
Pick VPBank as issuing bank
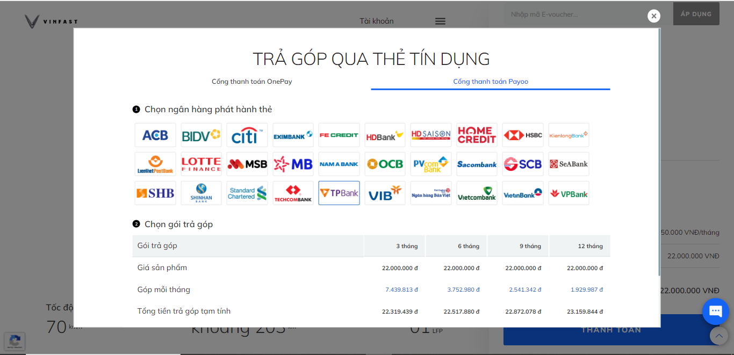point(569,193)
